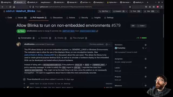The width and height of the screenshot is (173, 97).
Task: Open the Labels gear settings
Action: pyautogui.click(x=145, y=68)
